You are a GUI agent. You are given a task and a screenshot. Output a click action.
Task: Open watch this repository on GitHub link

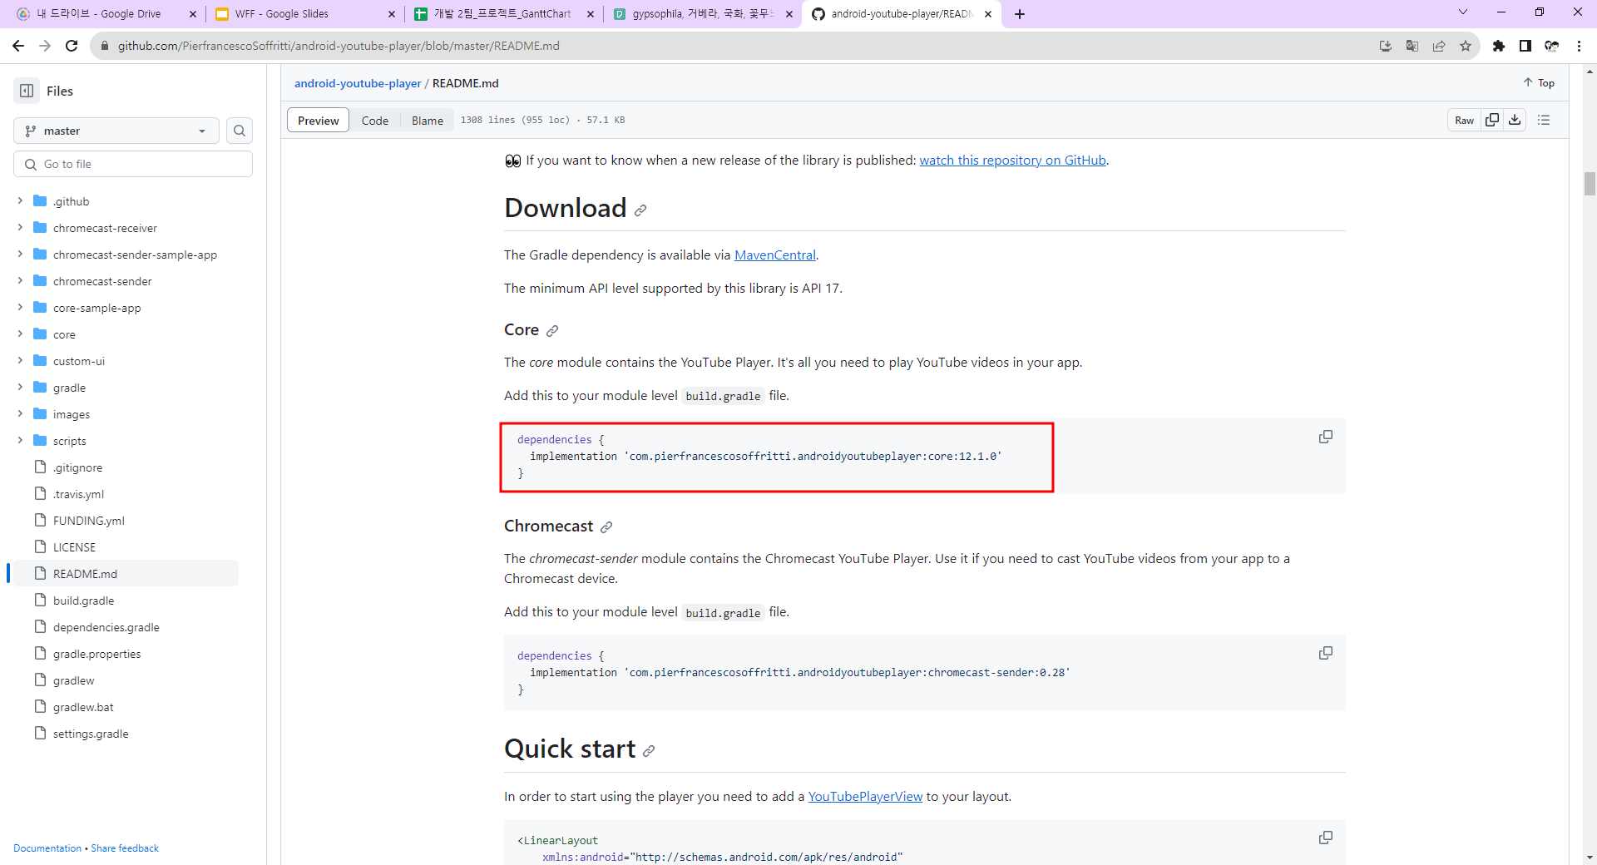click(x=1012, y=161)
